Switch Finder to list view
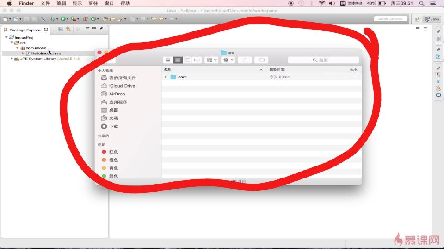 (178, 60)
